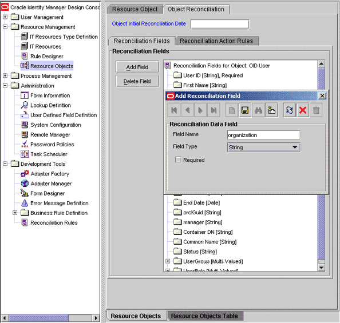340x323 pixels.
Task: Collapse the Administration folder
Action: pyautogui.click(x=5, y=86)
